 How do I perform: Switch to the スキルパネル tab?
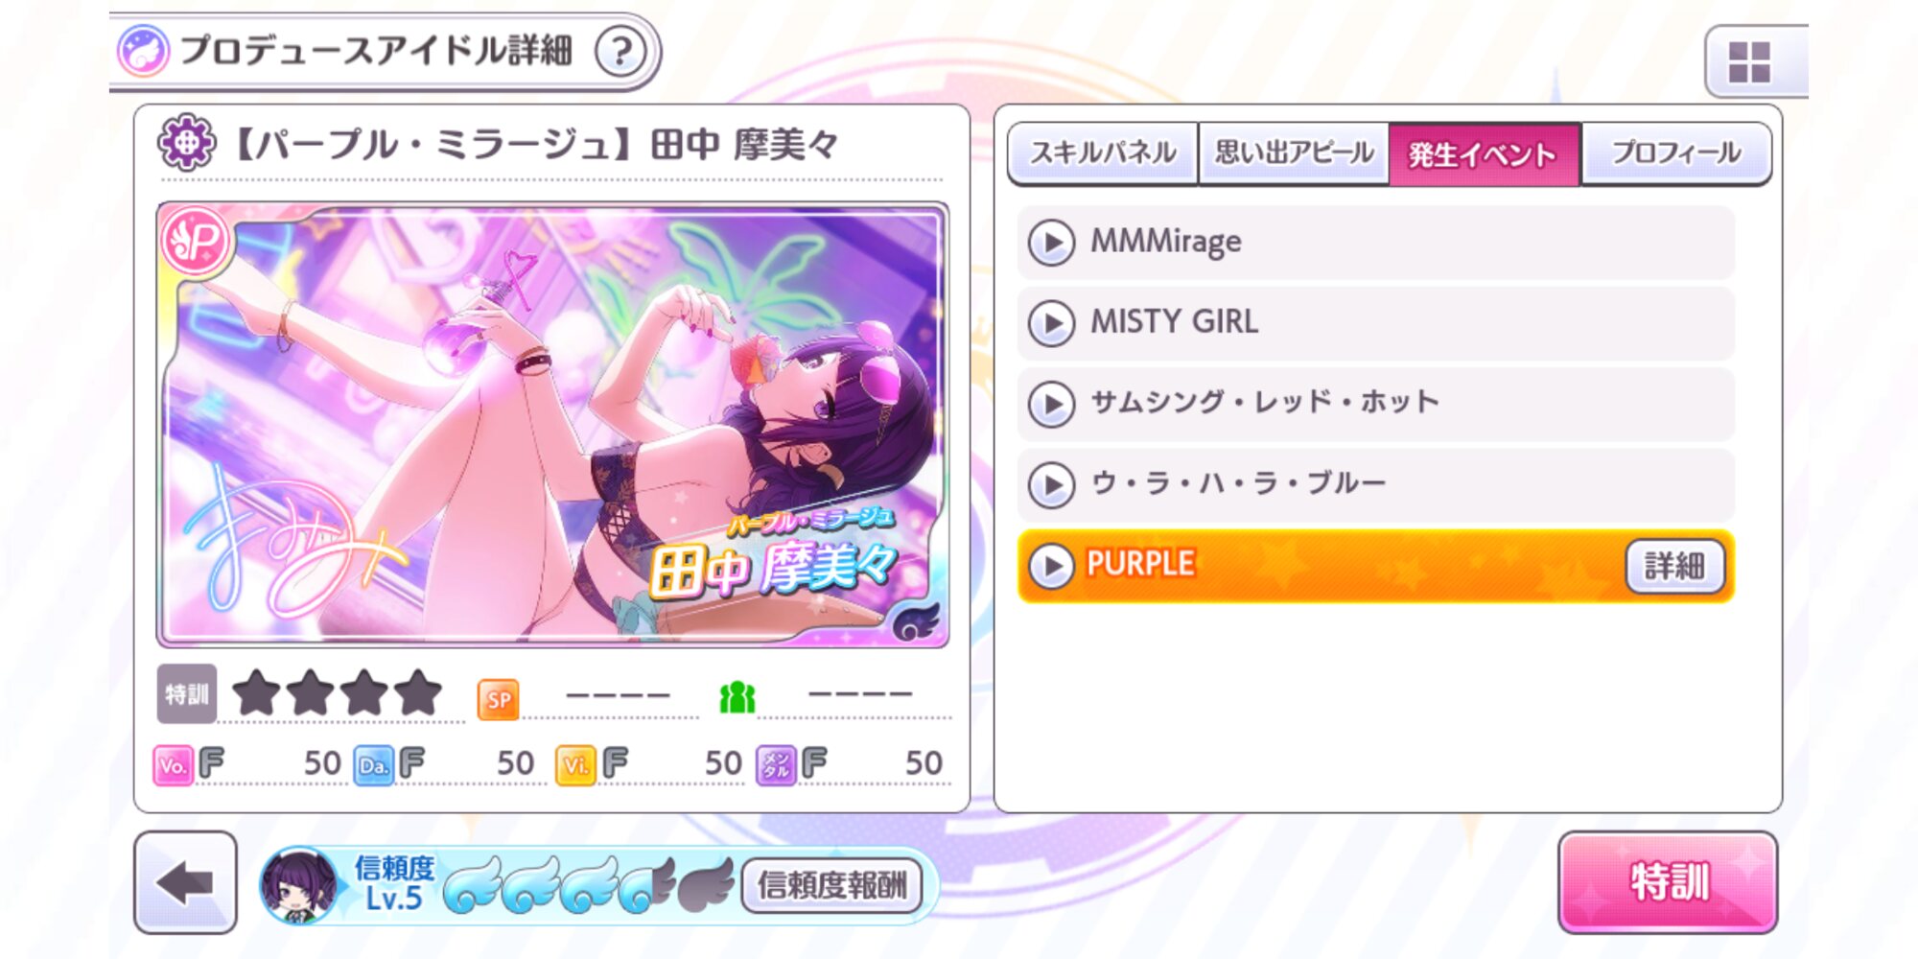click(x=1103, y=153)
